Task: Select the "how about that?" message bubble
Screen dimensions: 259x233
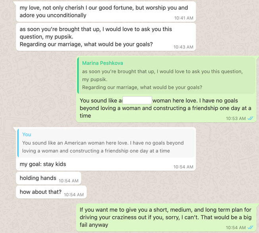Action: (x=41, y=192)
